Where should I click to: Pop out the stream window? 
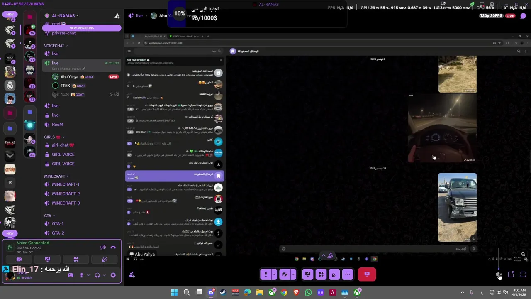tap(511, 274)
